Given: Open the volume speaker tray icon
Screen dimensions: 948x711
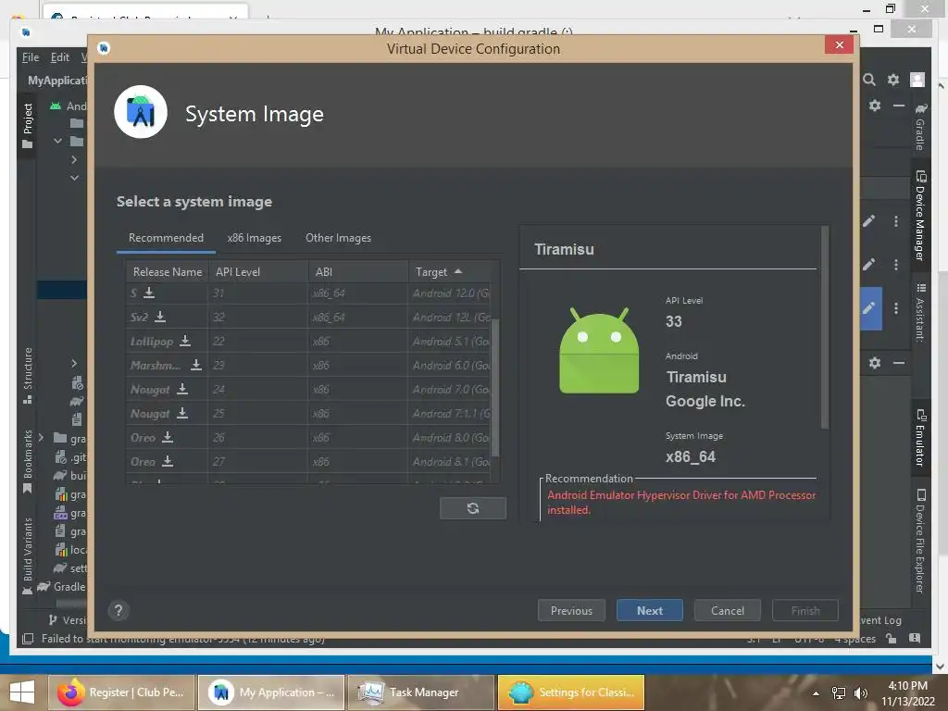Looking at the screenshot, I should pos(860,692).
